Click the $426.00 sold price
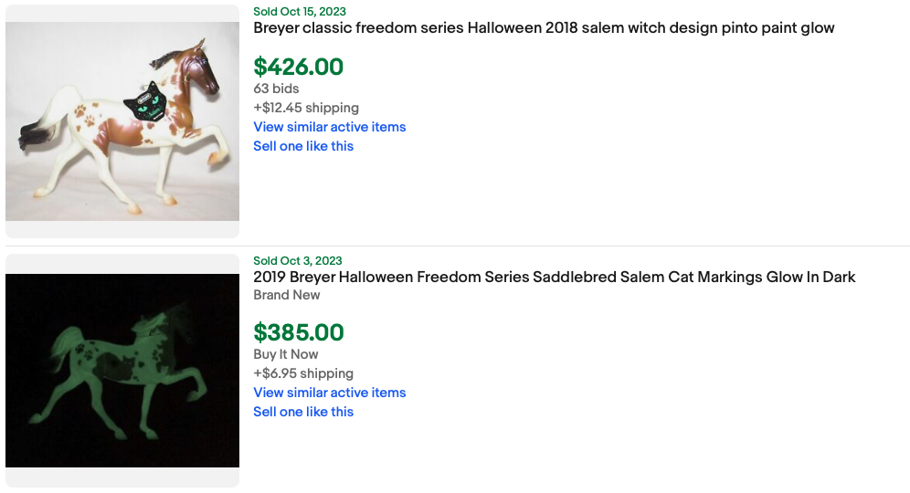The height and width of the screenshot is (493, 910). tap(298, 67)
